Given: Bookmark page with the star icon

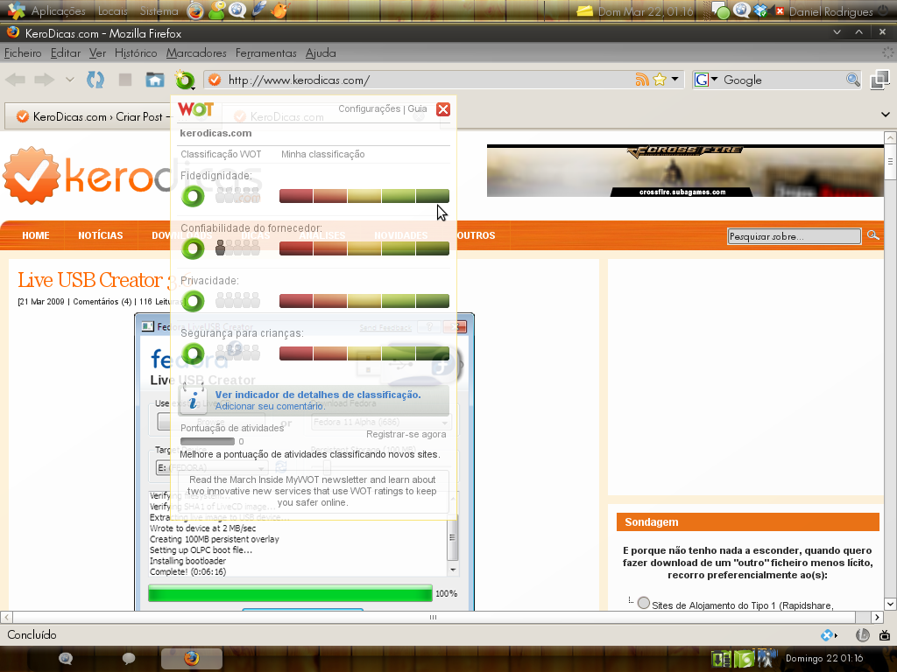Looking at the screenshot, I should (x=660, y=80).
